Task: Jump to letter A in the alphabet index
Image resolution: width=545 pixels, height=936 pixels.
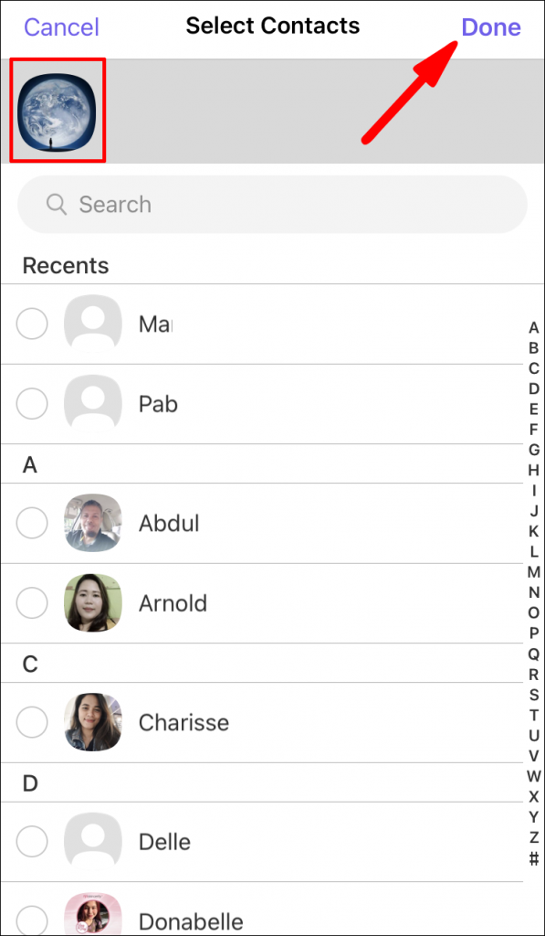Action: tap(533, 328)
